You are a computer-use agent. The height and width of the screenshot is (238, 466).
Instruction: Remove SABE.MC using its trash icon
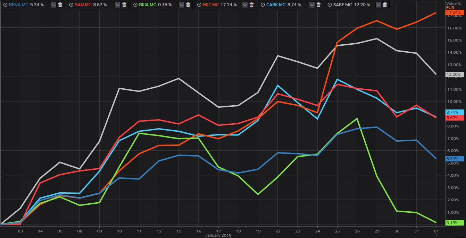click(x=385, y=5)
